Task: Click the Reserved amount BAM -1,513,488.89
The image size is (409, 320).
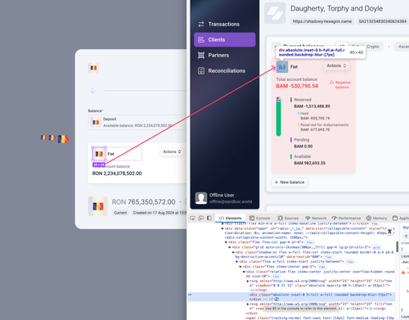Action: pyautogui.click(x=312, y=106)
